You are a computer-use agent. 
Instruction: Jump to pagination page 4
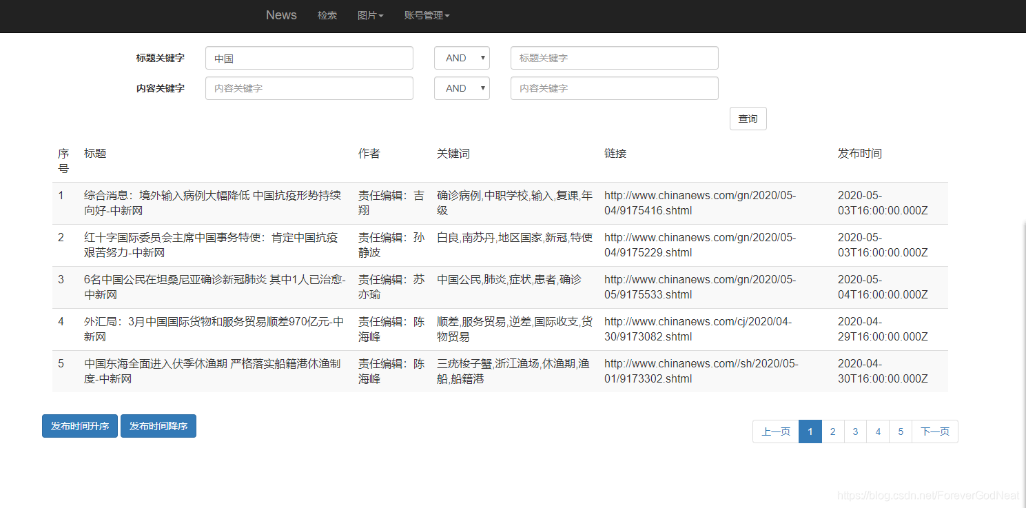pyautogui.click(x=878, y=431)
